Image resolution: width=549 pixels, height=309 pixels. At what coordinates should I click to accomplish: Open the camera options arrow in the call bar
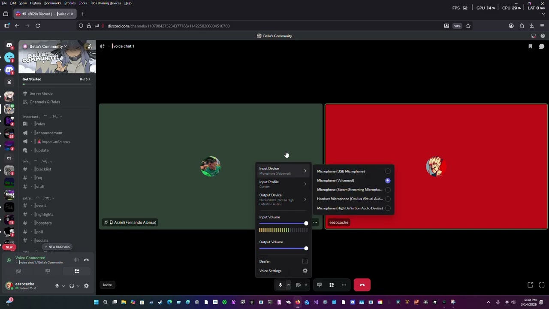click(306, 285)
